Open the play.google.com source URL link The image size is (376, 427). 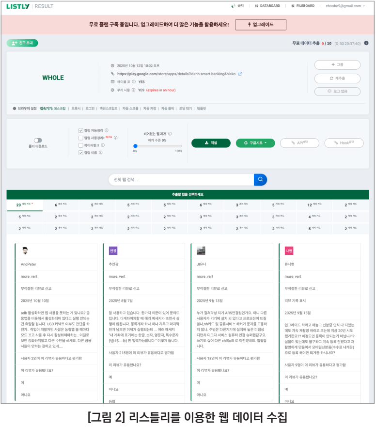[x=176, y=74]
